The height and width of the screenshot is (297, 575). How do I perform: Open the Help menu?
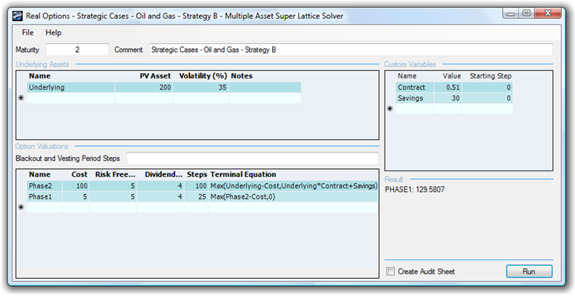(x=53, y=32)
